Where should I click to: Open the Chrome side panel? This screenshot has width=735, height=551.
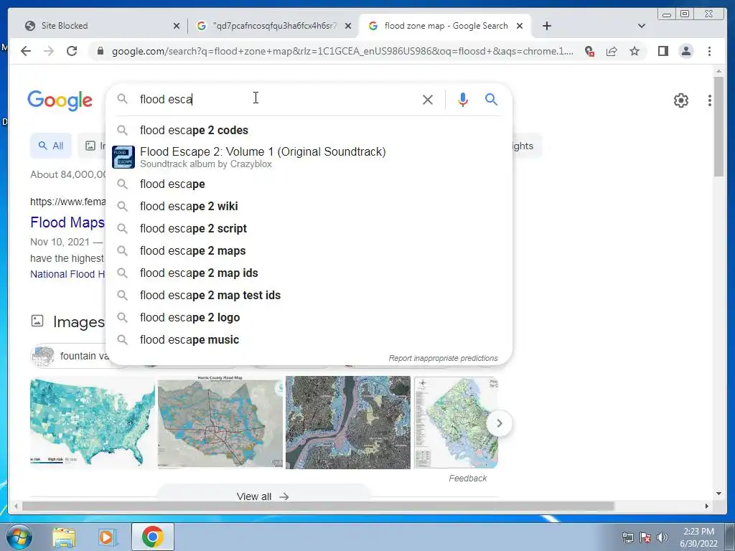tap(663, 51)
